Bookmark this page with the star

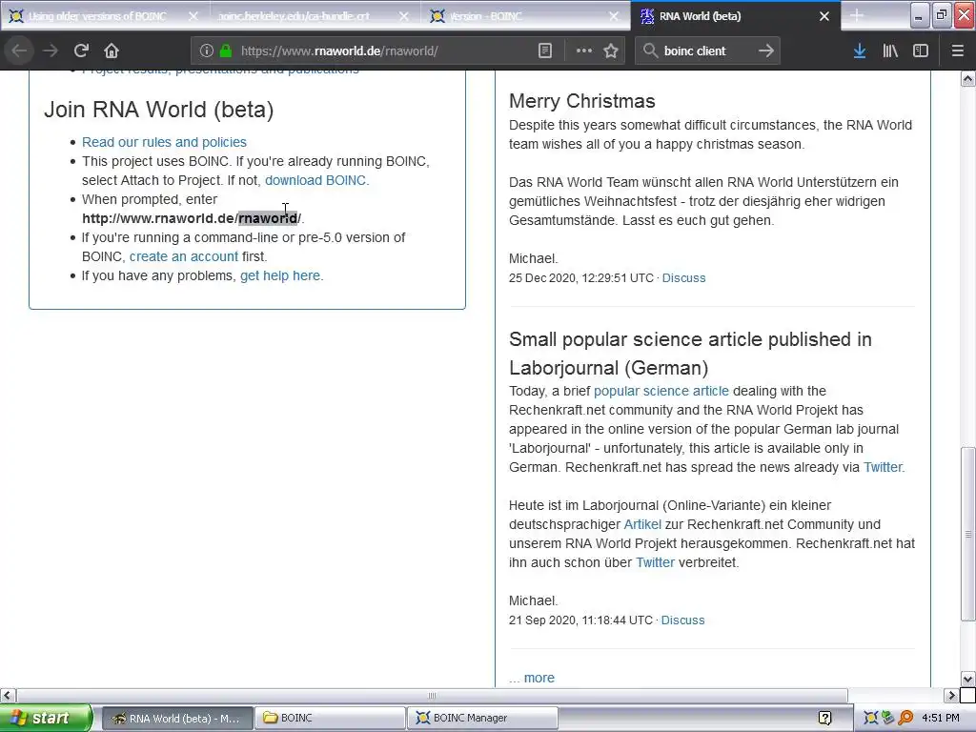point(611,51)
